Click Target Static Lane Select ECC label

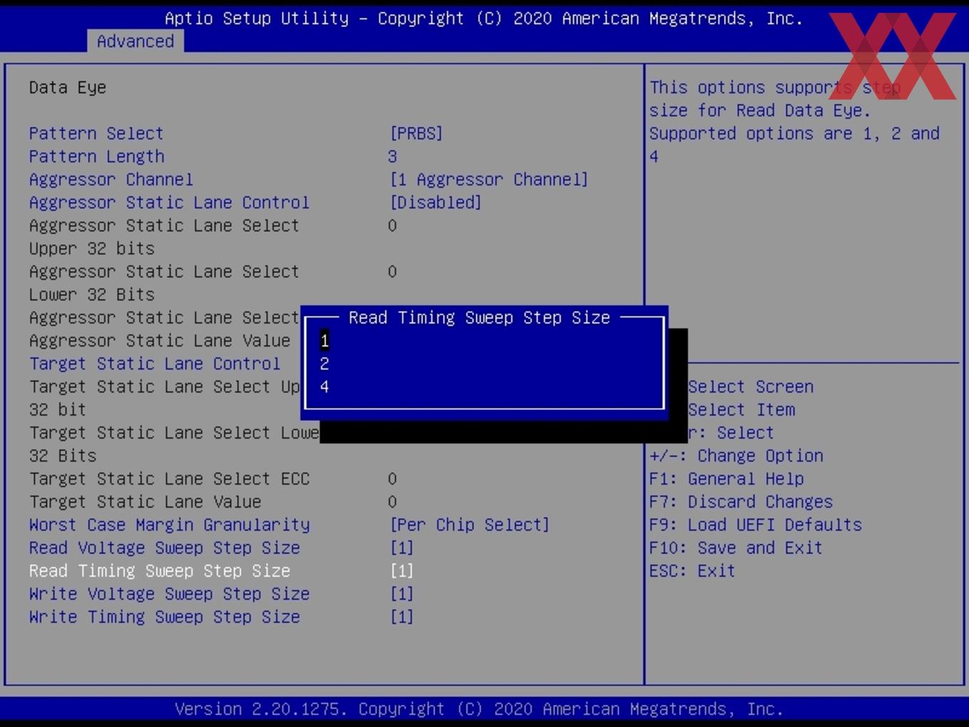pyautogui.click(x=170, y=479)
